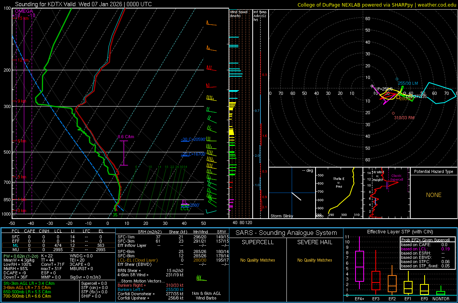This screenshot has width=458, height=303.
Task: Click the 310/33 RM right mover marker
Action: tap(393, 113)
